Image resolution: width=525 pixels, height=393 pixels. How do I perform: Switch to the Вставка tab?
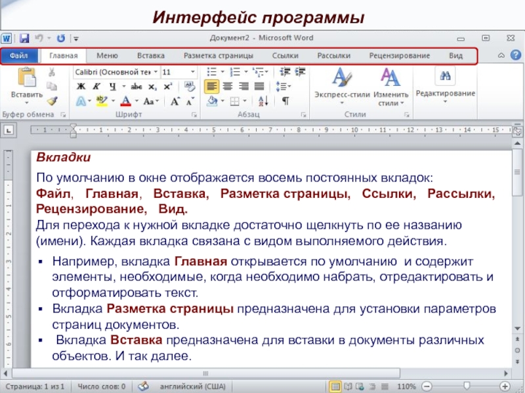tap(150, 56)
